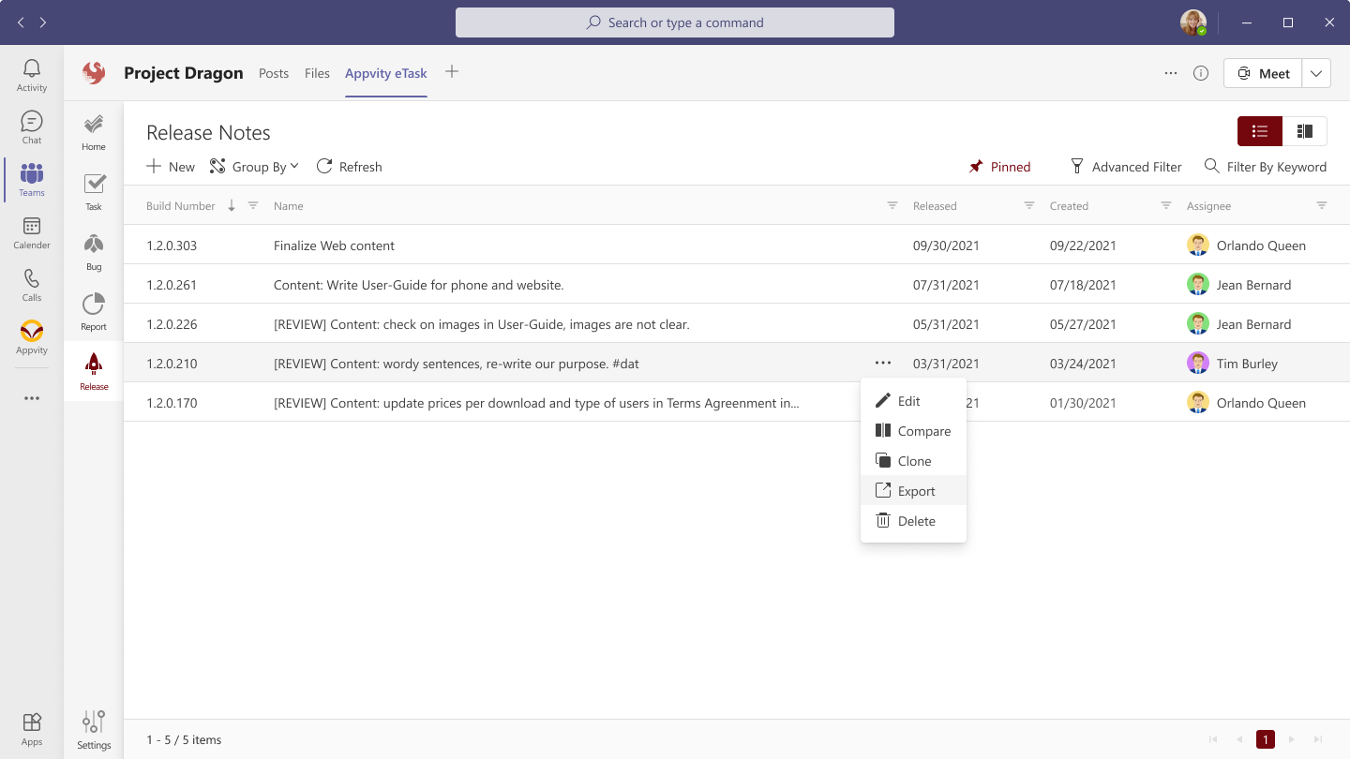This screenshot has height=759, width=1350.
Task: Create a new release note with New
Action: coord(170,166)
